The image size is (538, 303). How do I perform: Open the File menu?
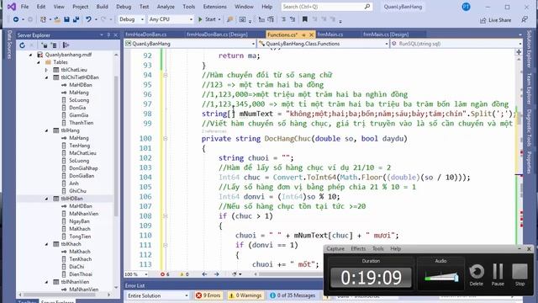(x=24, y=7)
